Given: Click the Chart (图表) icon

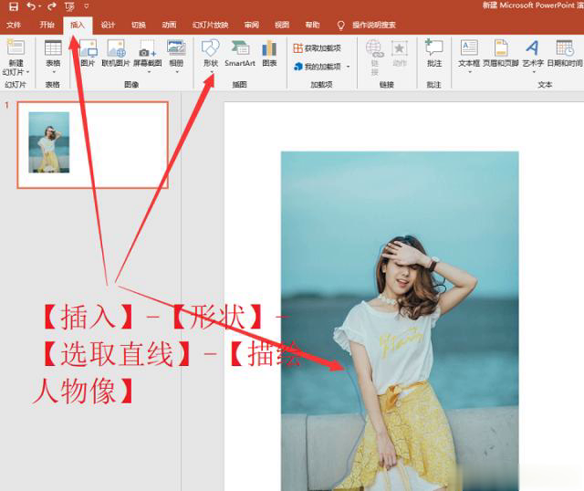Looking at the screenshot, I should pyautogui.click(x=269, y=53).
